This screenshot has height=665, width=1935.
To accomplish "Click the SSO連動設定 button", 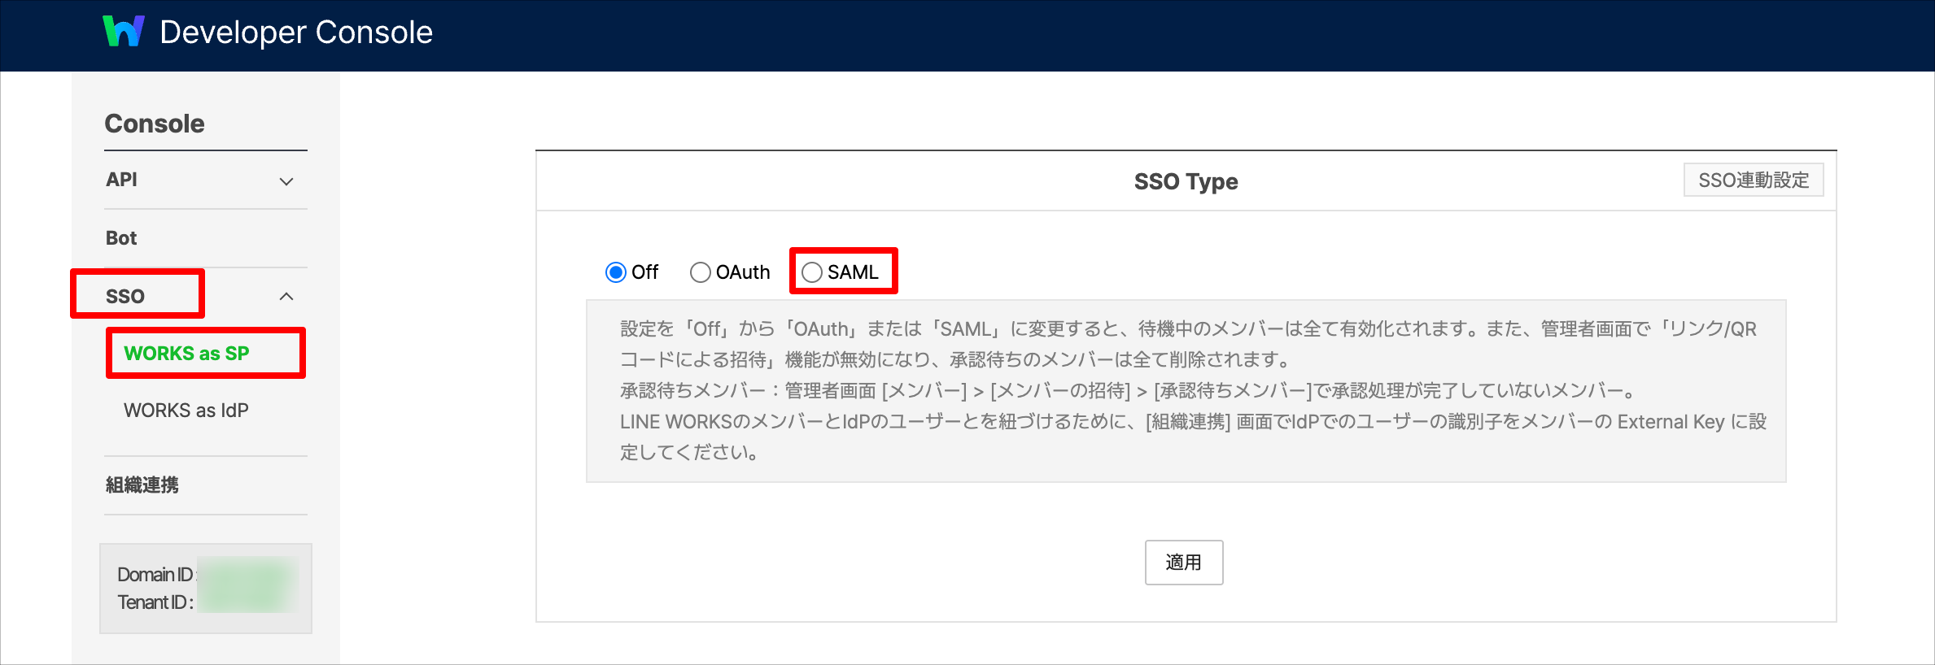I will click(x=1754, y=180).
